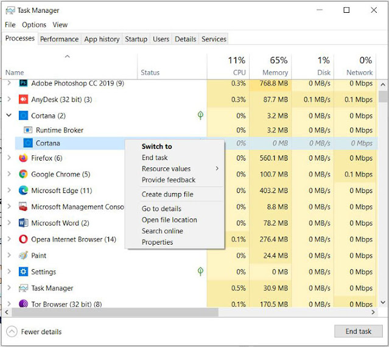Expand the Google Chrome (5) group

coord(9,174)
